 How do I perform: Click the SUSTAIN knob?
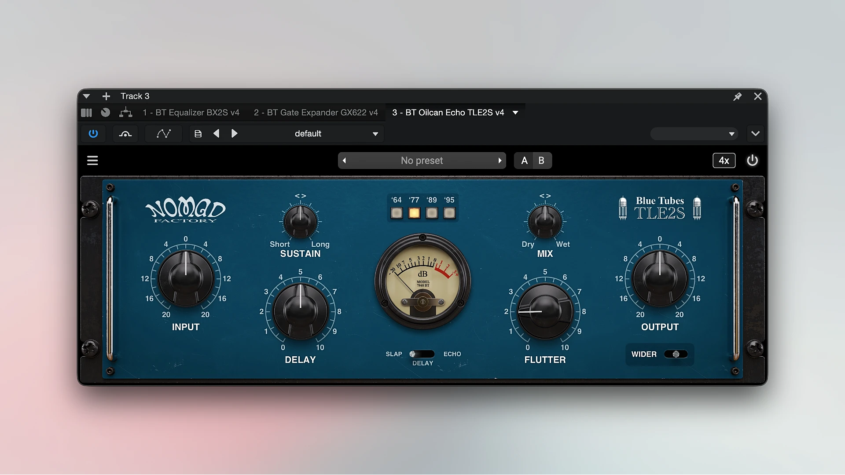click(x=300, y=221)
